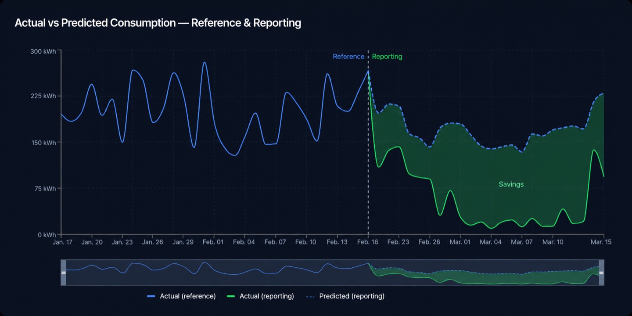Click the 150 kWh y-axis label
632x316 pixels.
tap(43, 143)
